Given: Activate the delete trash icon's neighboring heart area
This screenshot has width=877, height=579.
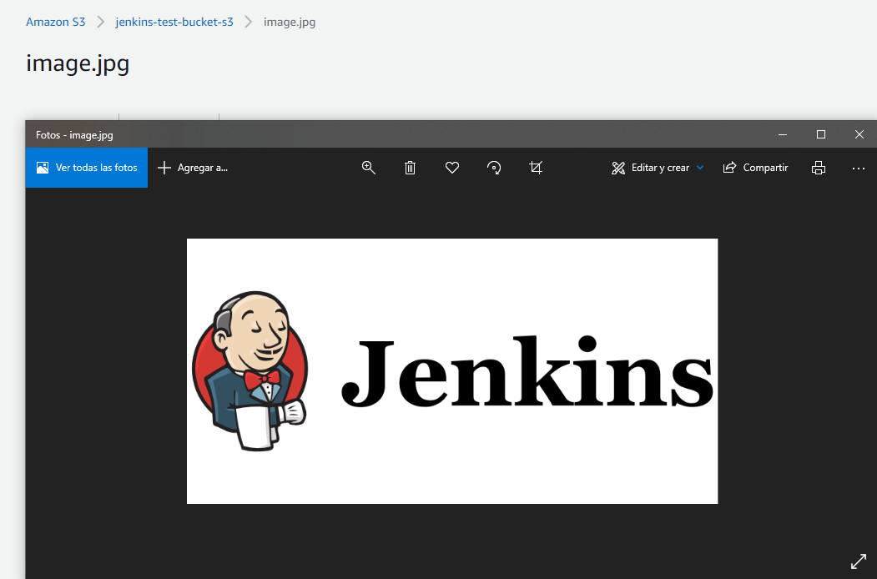Looking at the screenshot, I should (x=451, y=167).
